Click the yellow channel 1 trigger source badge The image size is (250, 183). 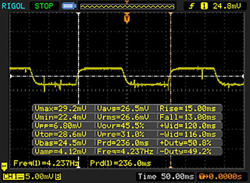(204, 6)
